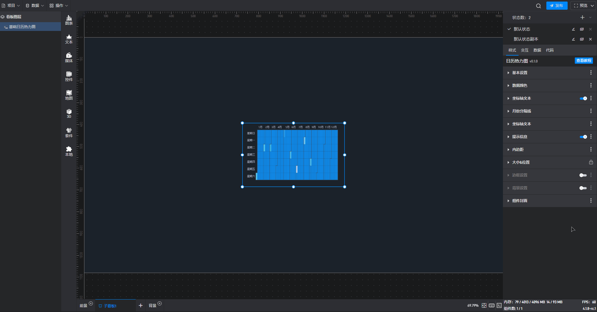Expand the 大小&位置 section
This screenshot has height=312, width=597.
[509, 162]
